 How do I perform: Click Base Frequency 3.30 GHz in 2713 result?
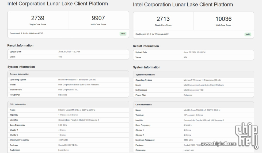(188, 125)
